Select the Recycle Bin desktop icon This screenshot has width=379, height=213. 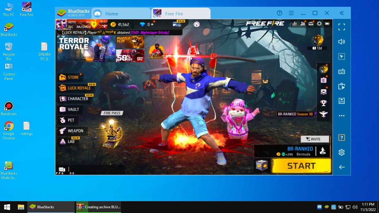coord(9,51)
